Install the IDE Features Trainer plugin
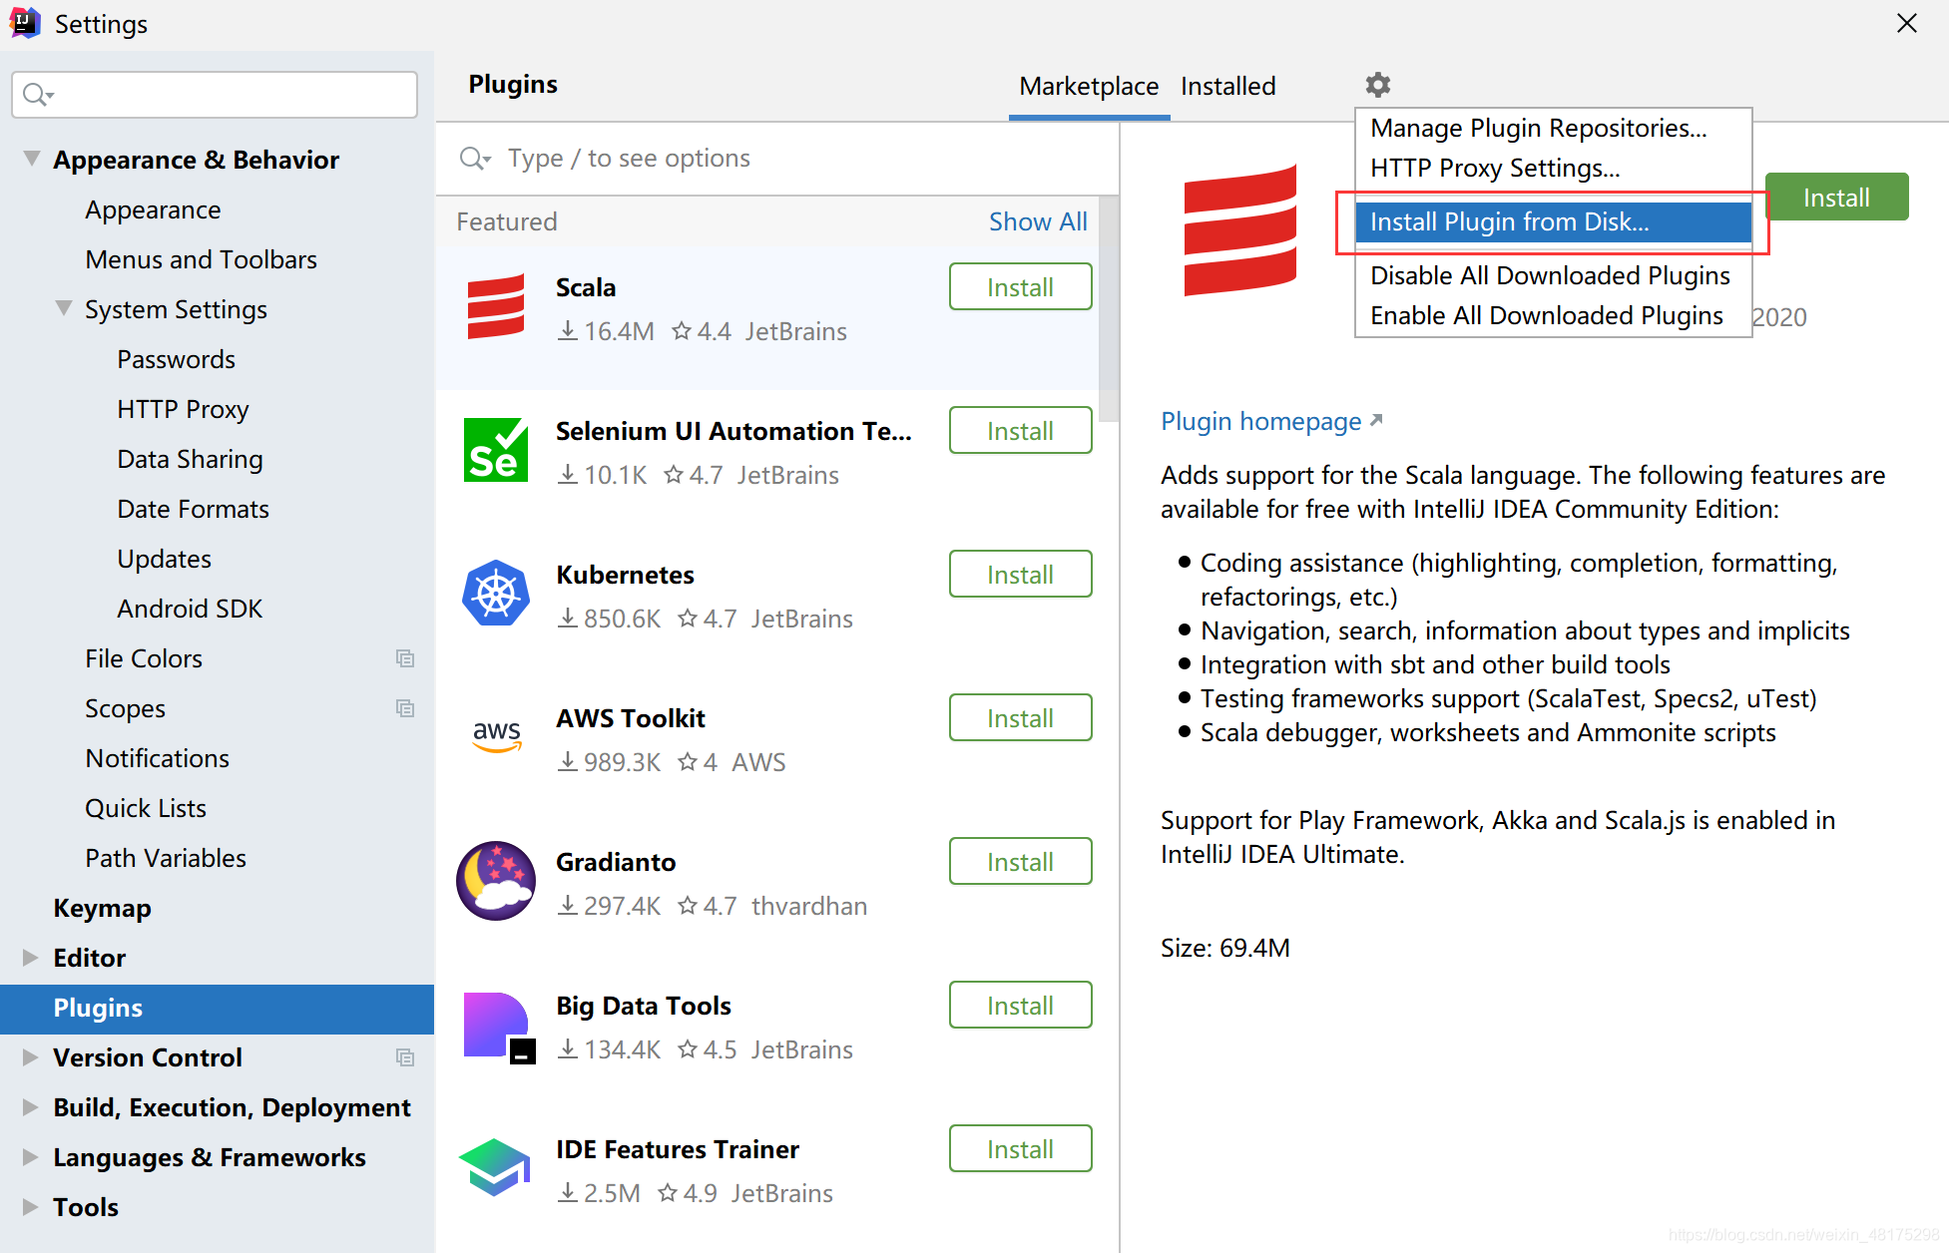The height and width of the screenshot is (1253, 1949). pos(1020,1149)
